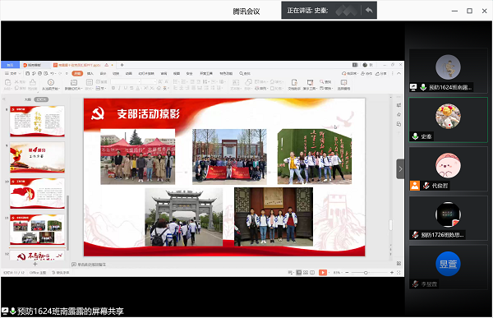Click the zoom-out minus icon
Screen dimensions: 493x318
[x=347, y=272]
